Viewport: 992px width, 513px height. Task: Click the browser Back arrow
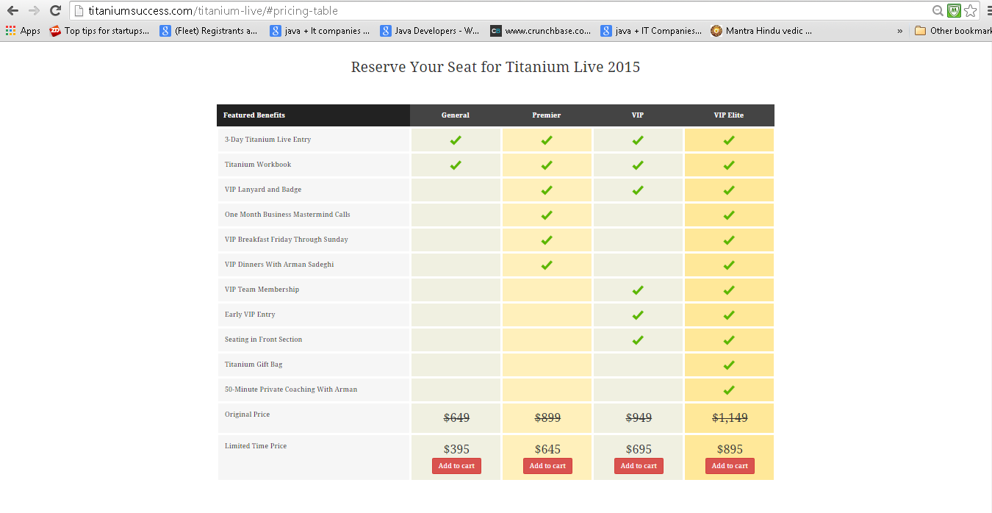12,11
